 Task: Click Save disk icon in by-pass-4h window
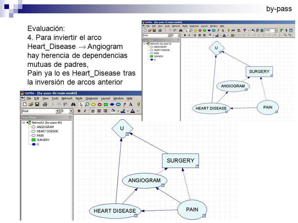click(37, 104)
